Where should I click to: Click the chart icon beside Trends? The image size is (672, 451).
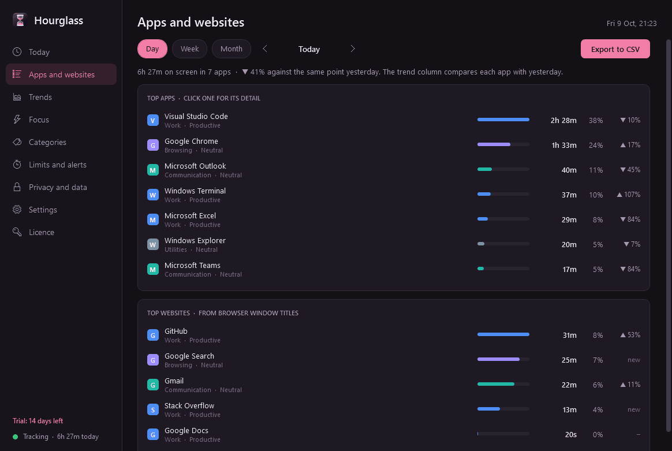17,97
